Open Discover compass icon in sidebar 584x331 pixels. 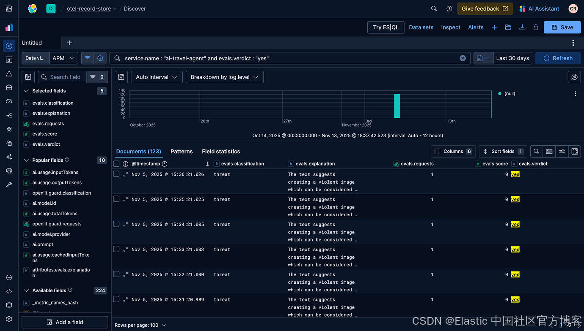(x=9, y=46)
